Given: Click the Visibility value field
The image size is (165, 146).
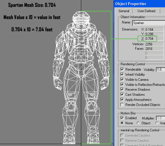Looking at the screenshot, I should click(160, 69).
